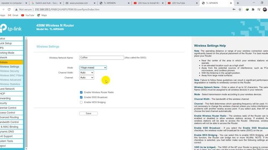Open Dynamic DNS in sidebar

tap(11, 132)
